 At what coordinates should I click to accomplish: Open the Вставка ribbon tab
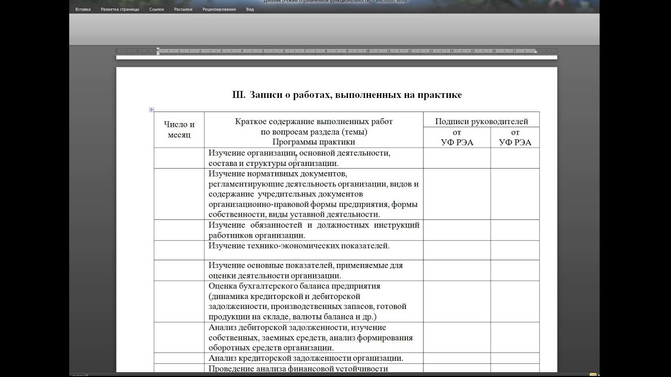click(x=83, y=9)
